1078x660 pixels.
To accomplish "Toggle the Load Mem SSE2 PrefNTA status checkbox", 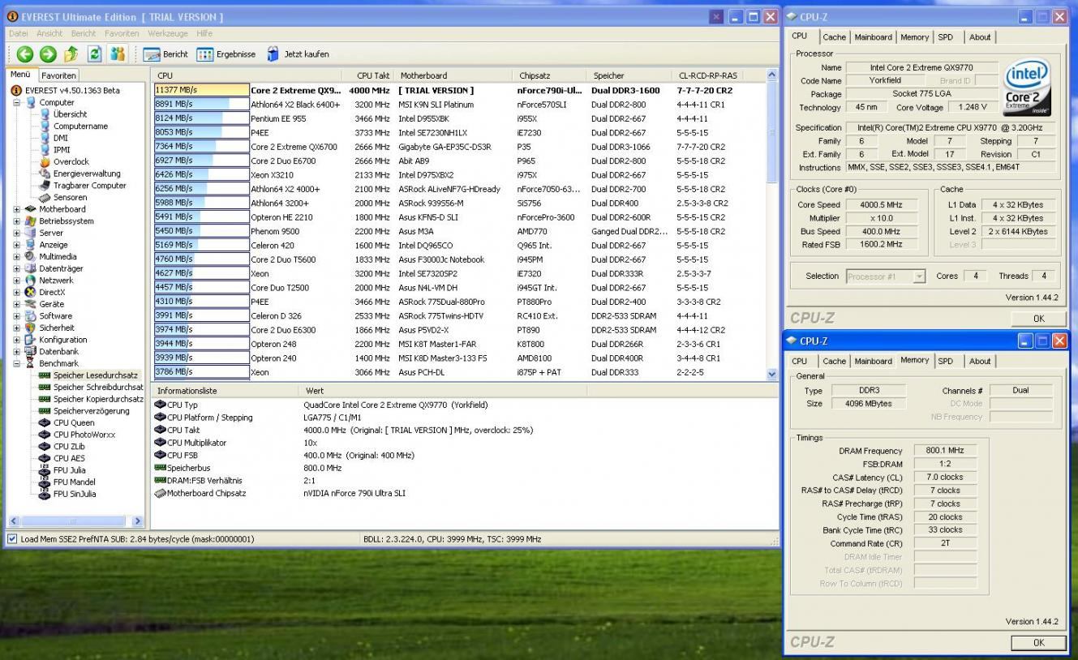I will tap(12, 539).
